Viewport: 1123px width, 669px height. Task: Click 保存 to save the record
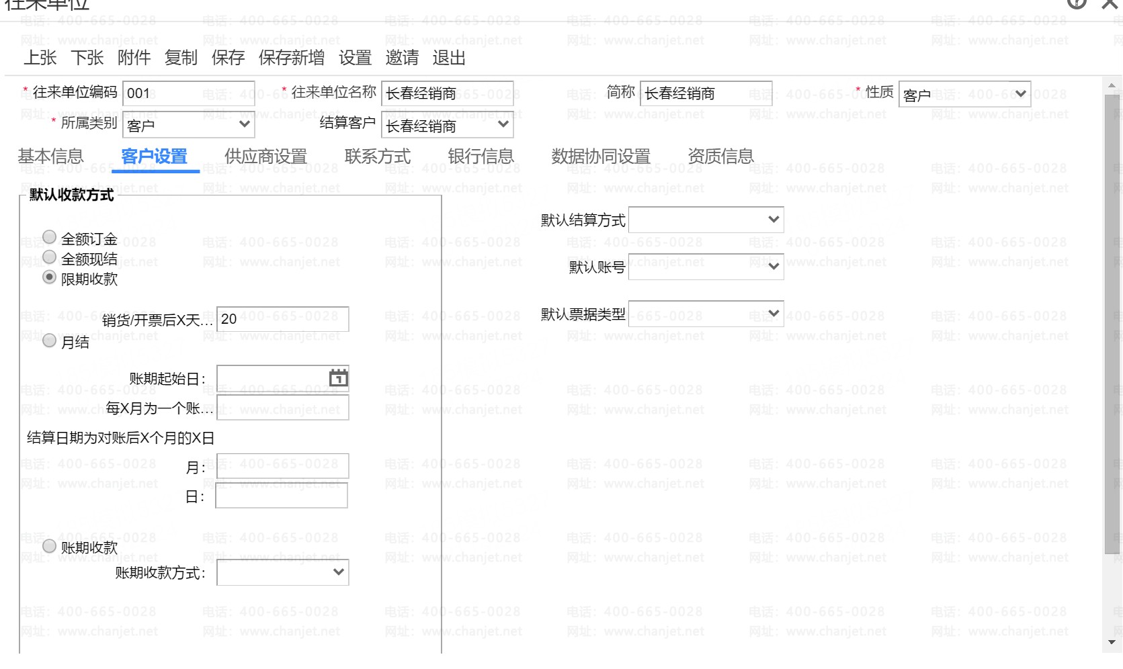click(228, 58)
